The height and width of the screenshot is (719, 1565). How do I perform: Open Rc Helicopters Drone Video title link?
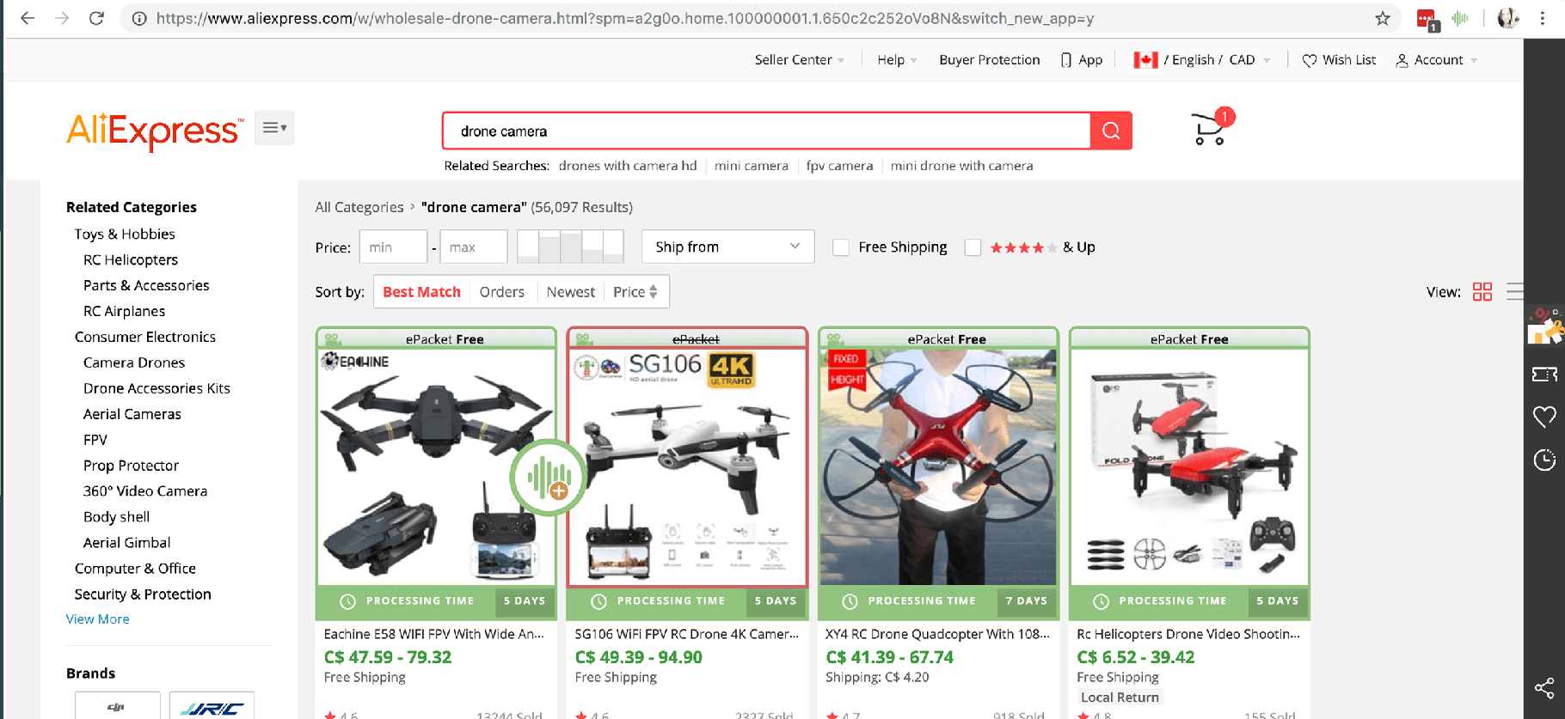tap(1188, 634)
